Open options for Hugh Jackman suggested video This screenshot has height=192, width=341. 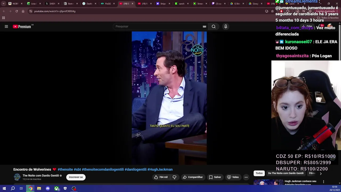pos(324,182)
